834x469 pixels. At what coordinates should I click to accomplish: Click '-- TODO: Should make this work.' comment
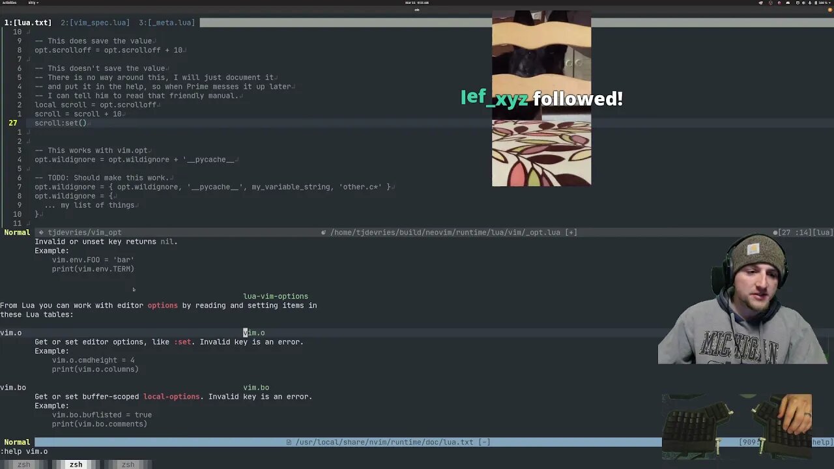click(x=102, y=178)
